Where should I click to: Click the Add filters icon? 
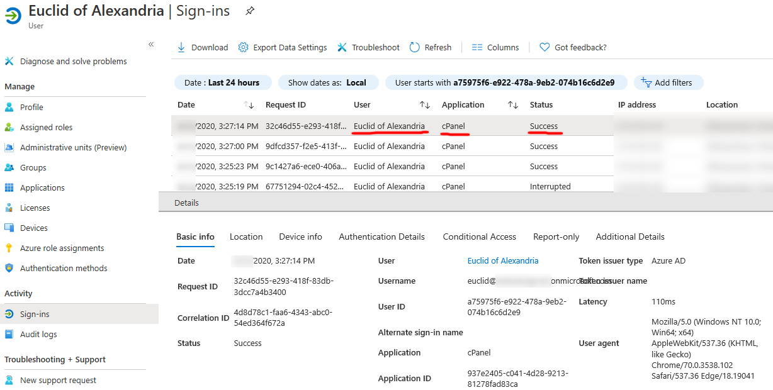click(647, 82)
